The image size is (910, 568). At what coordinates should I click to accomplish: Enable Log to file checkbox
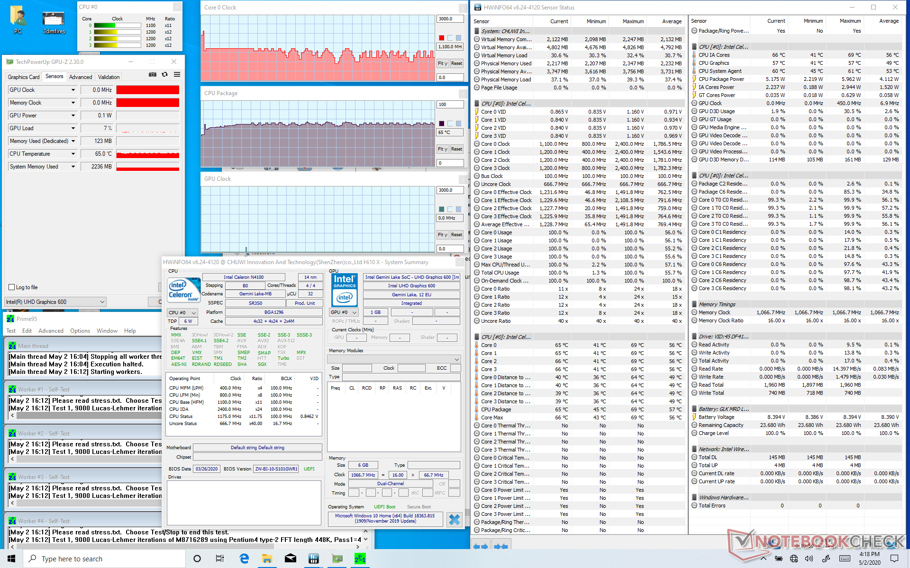coord(12,287)
